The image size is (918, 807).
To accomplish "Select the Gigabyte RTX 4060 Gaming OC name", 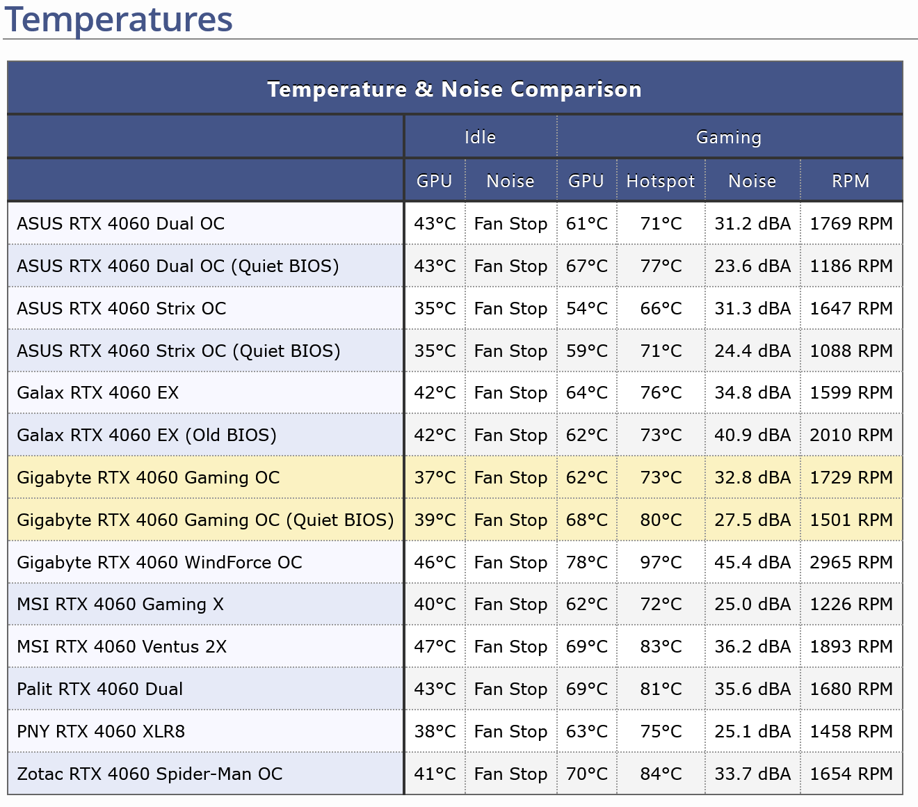I will (148, 477).
